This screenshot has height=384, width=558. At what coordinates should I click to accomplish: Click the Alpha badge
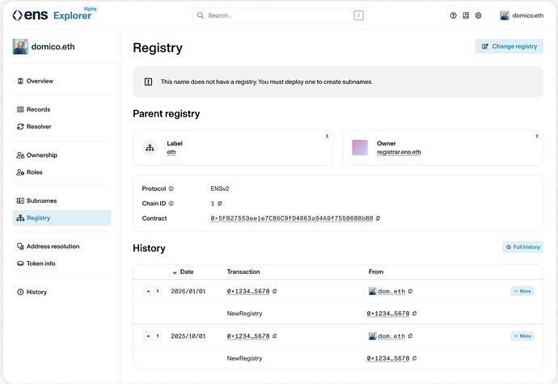click(x=90, y=9)
